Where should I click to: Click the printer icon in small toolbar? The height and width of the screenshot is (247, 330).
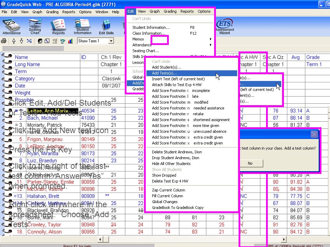(x=4, y=41)
